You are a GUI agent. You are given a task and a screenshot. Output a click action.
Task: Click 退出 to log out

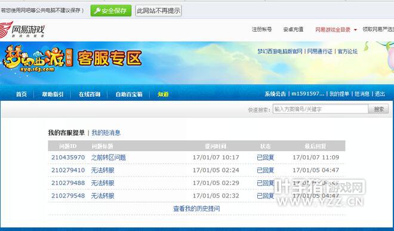[380, 94]
